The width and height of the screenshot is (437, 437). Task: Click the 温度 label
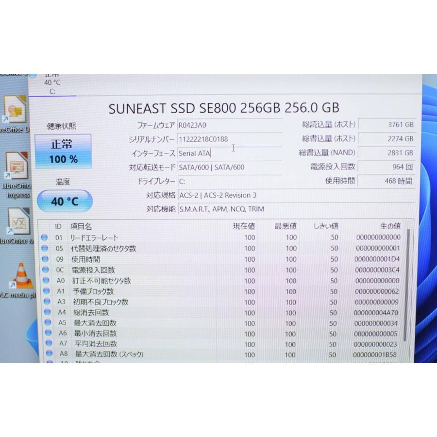pos(63,182)
